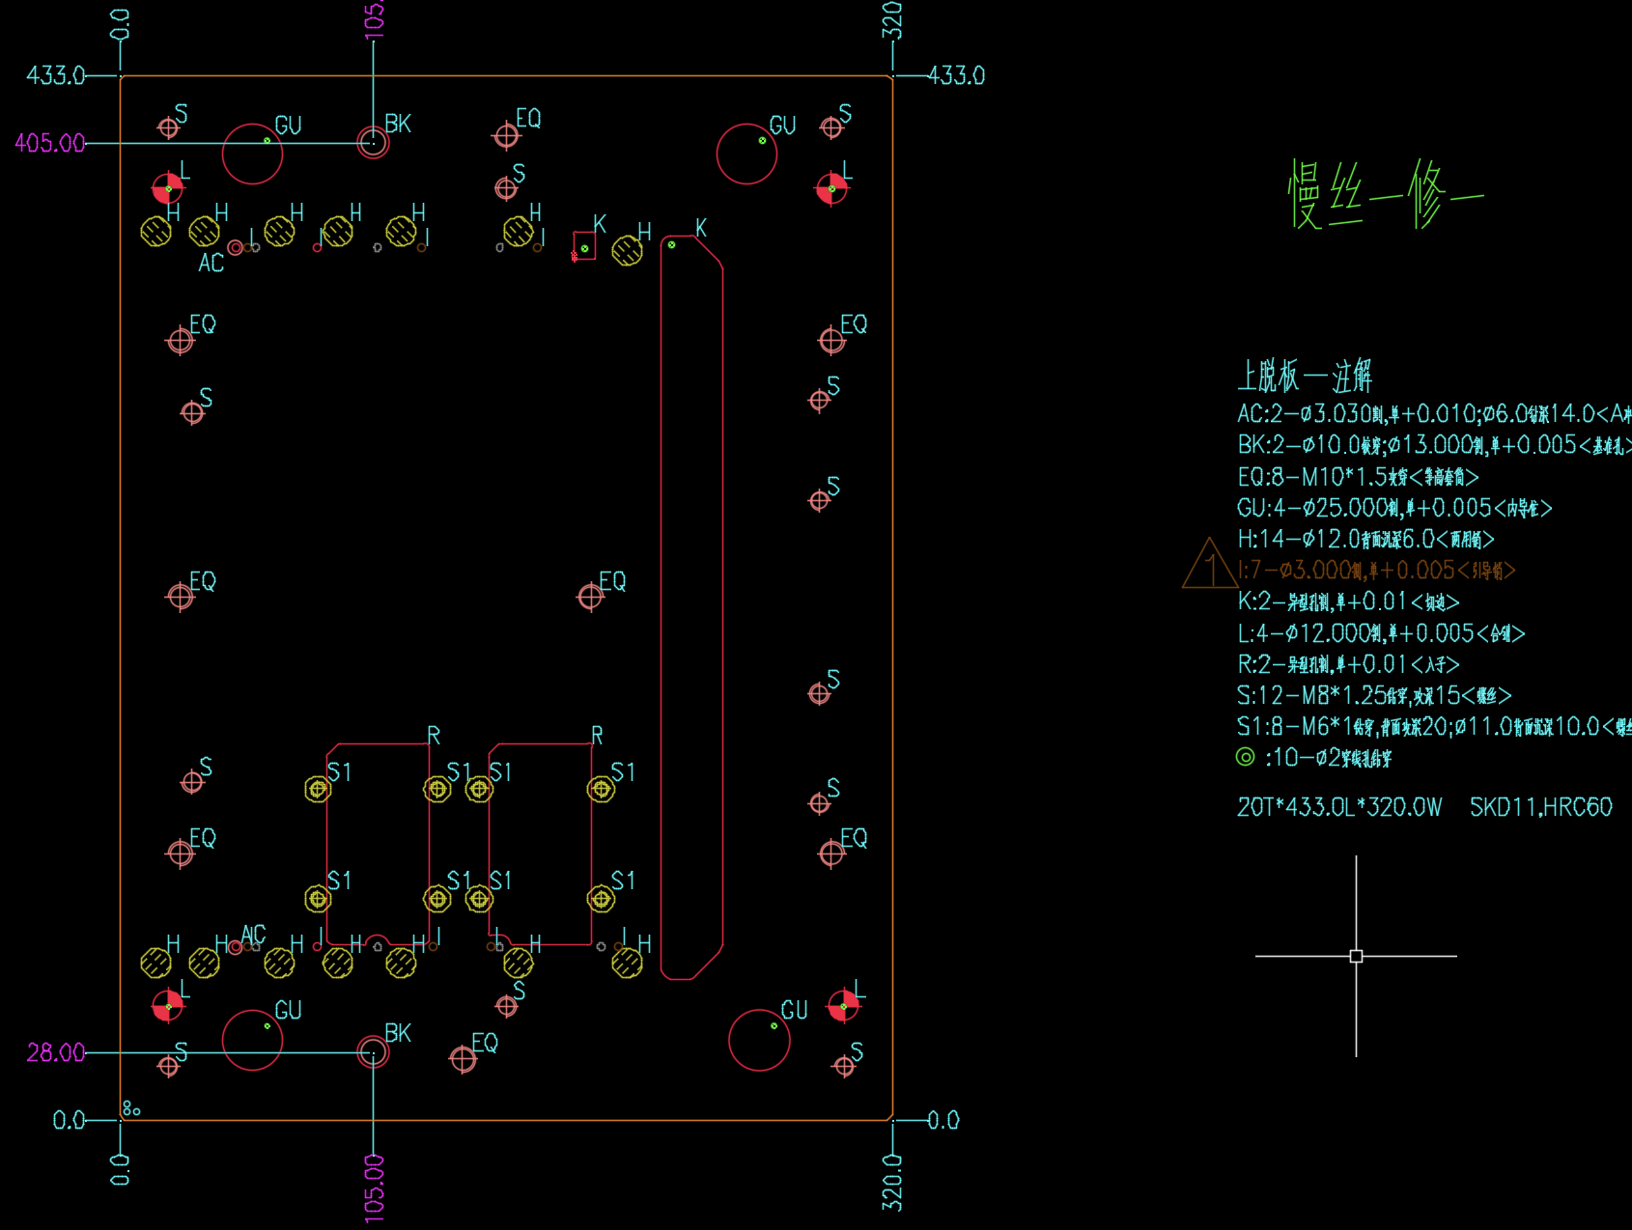The image size is (1632, 1230).
Task: Select the crosshair cursor marker
Action: click(x=1357, y=955)
